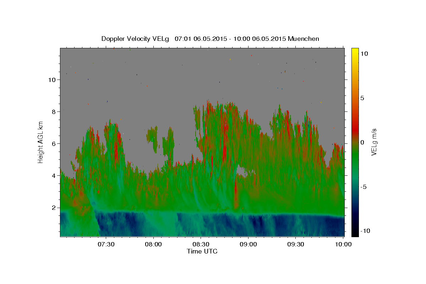Click the "Height AGL km" axis label
426x284 pixels.
[x=41, y=142]
